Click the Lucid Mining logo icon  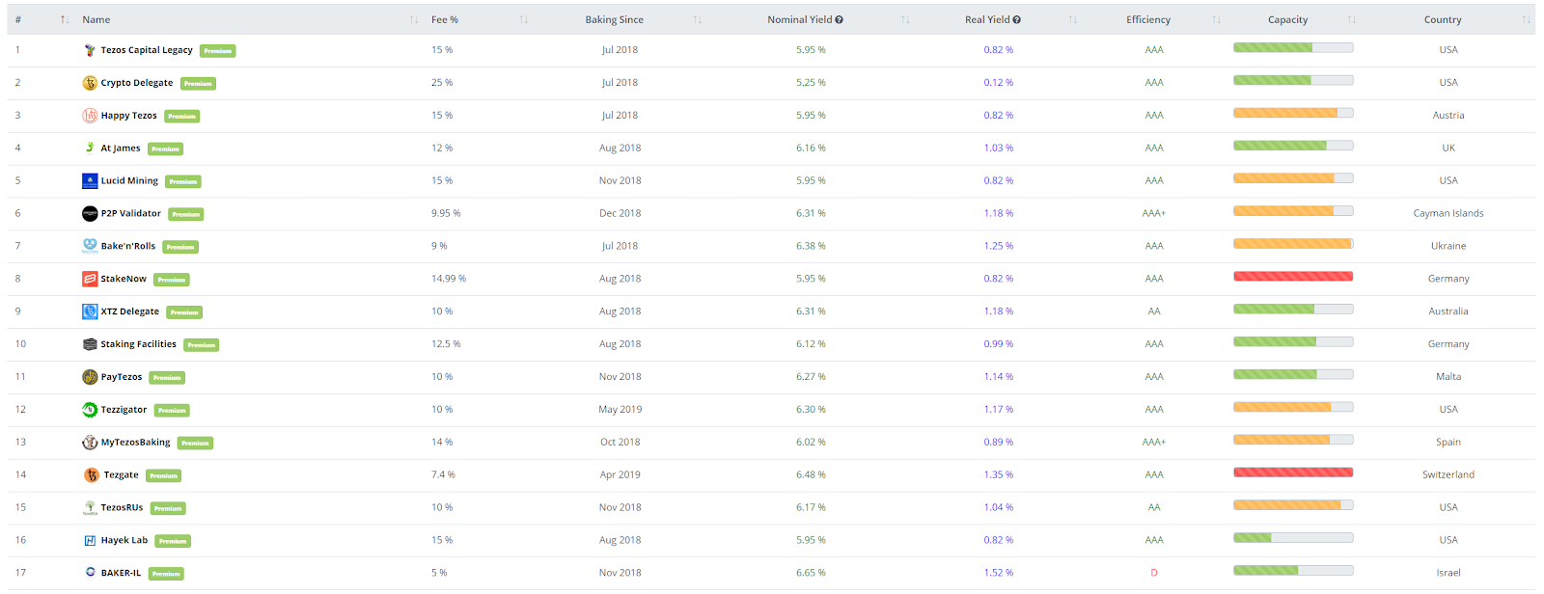click(90, 180)
